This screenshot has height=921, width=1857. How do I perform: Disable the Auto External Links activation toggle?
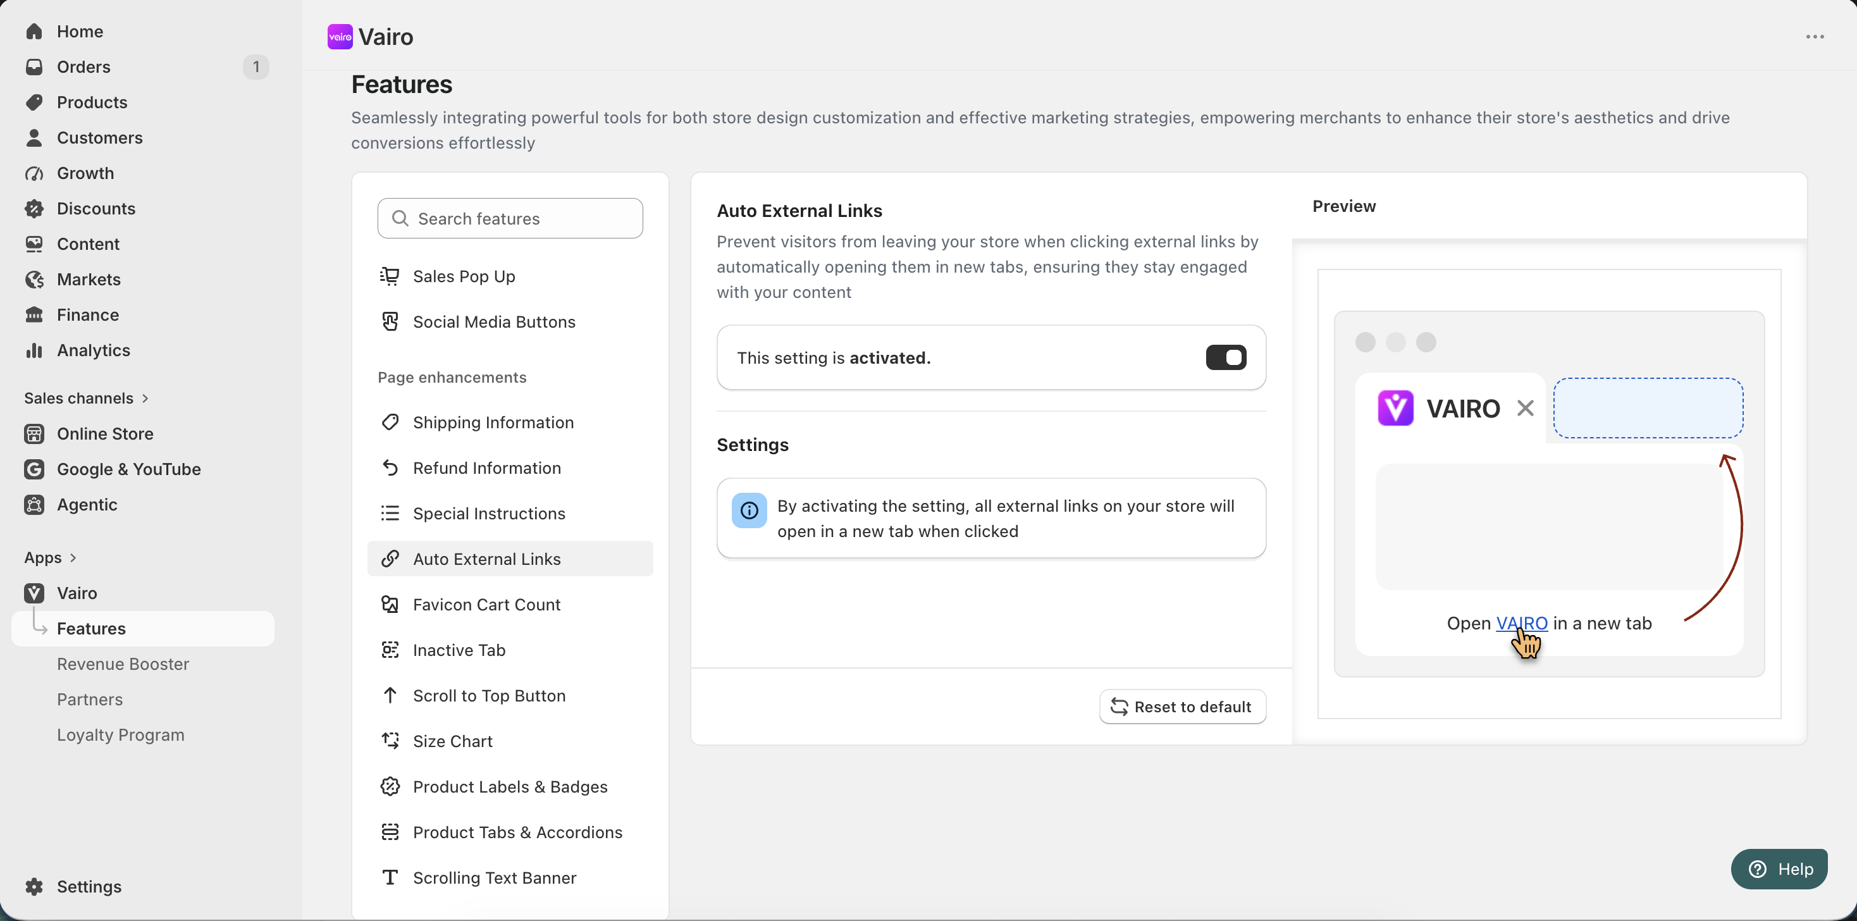point(1226,357)
